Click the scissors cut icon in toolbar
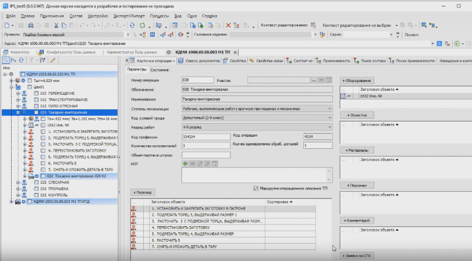This screenshot has width=472, height=261. (x=56, y=26)
